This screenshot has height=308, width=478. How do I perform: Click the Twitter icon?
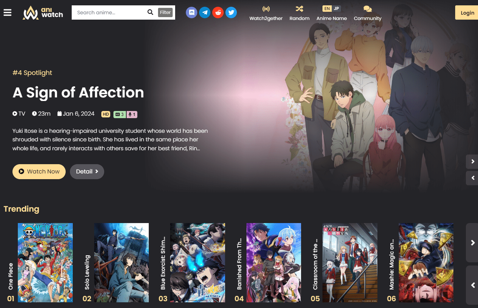pos(231,12)
